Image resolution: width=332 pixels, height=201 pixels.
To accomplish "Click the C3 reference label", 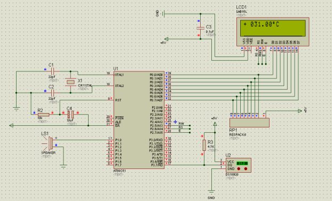I will click(209, 27).
